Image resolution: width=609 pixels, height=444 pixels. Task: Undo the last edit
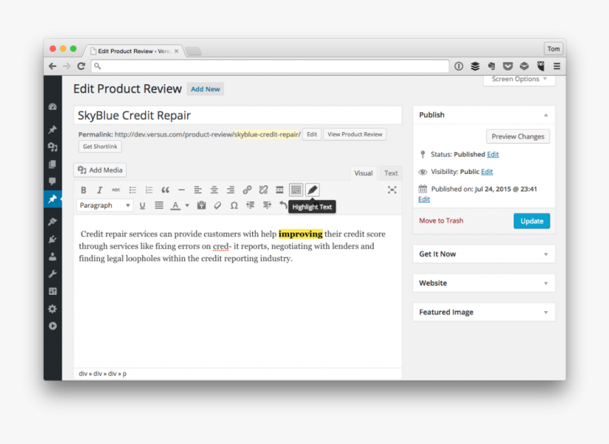click(283, 206)
